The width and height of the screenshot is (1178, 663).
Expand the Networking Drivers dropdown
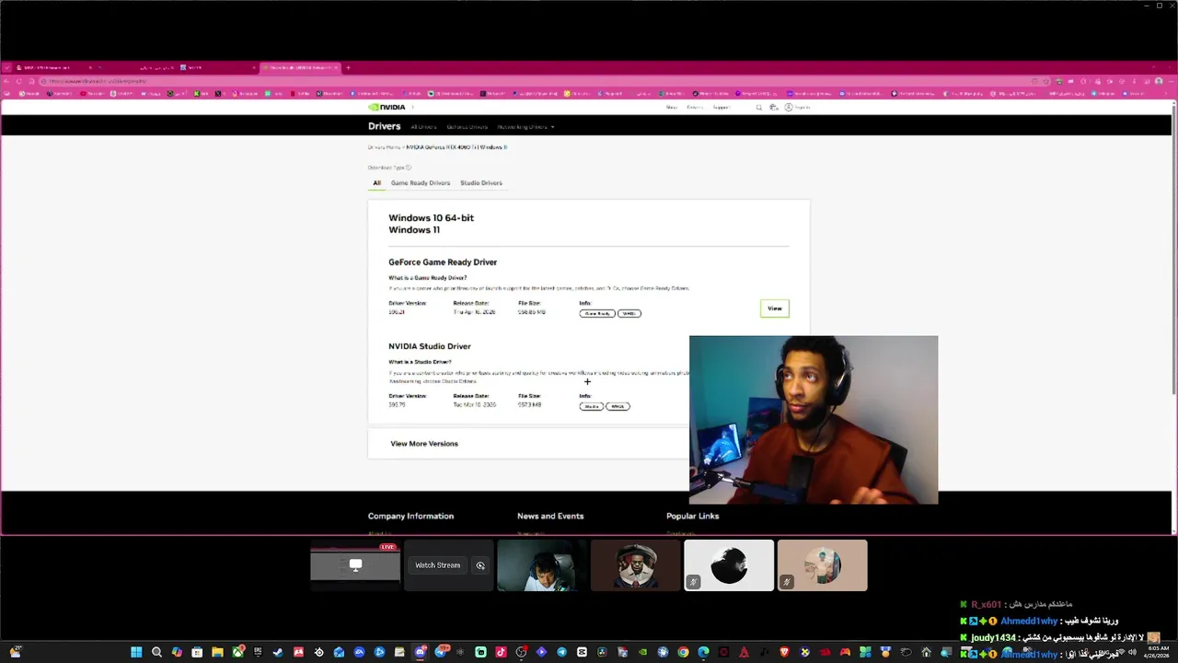[525, 127]
